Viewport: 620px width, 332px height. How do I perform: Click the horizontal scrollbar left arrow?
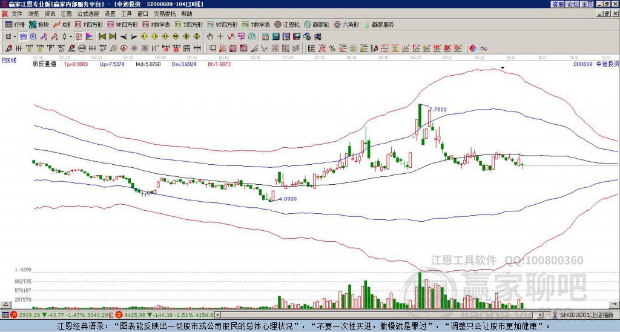[217, 315]
